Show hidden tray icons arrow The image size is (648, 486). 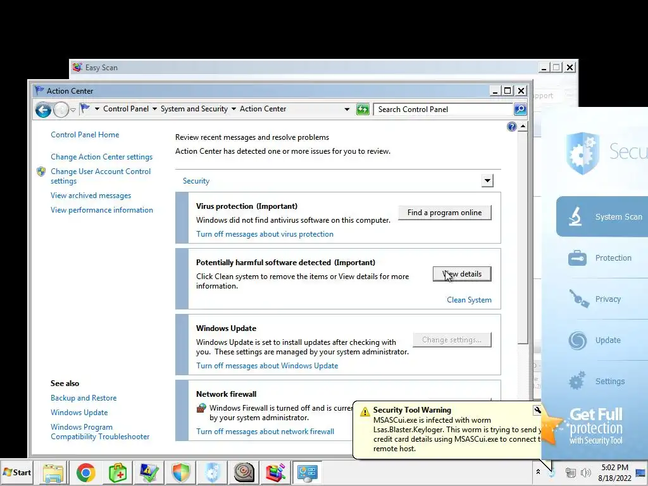538,471
